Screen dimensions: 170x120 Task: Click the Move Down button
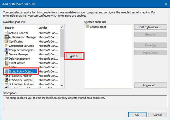coord(150,52)
